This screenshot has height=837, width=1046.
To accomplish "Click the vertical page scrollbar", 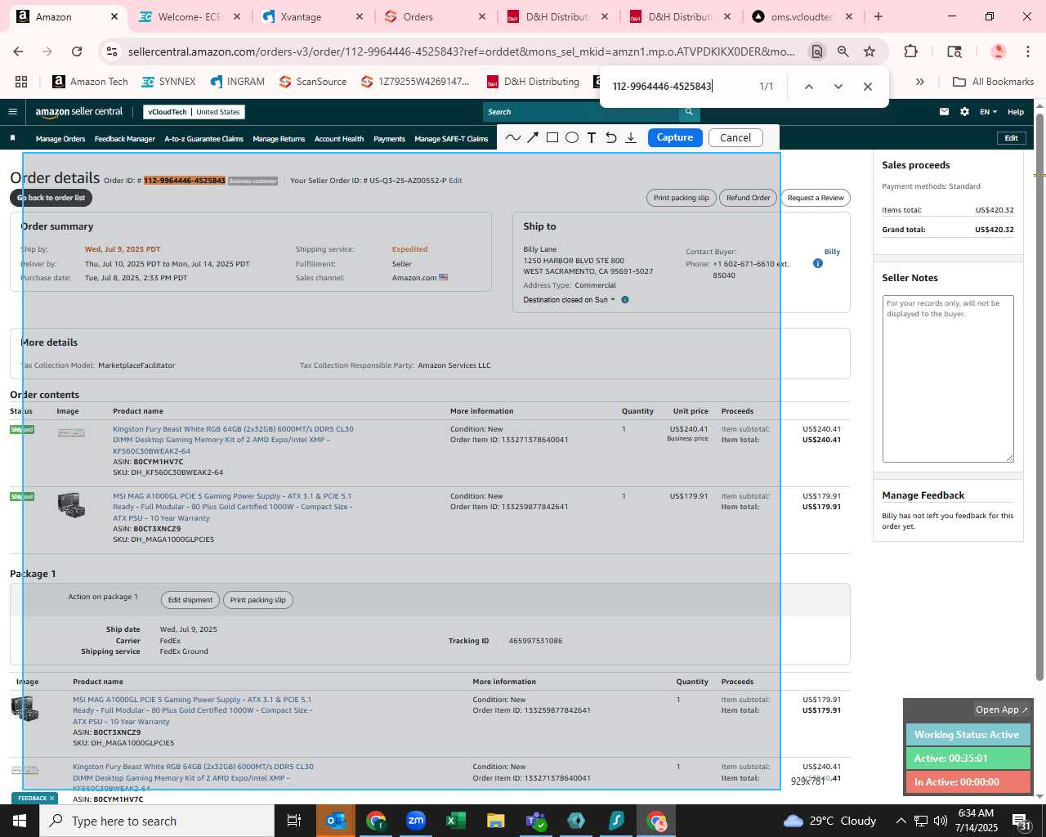I will pos(1039,396).
